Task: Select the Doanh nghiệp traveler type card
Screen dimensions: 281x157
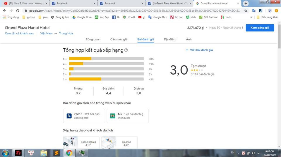Action: tap(81, 142)
